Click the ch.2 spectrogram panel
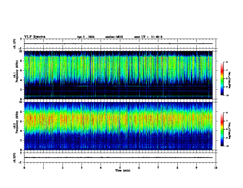Screen dimensions: 243x188 [x=118, y=126]
